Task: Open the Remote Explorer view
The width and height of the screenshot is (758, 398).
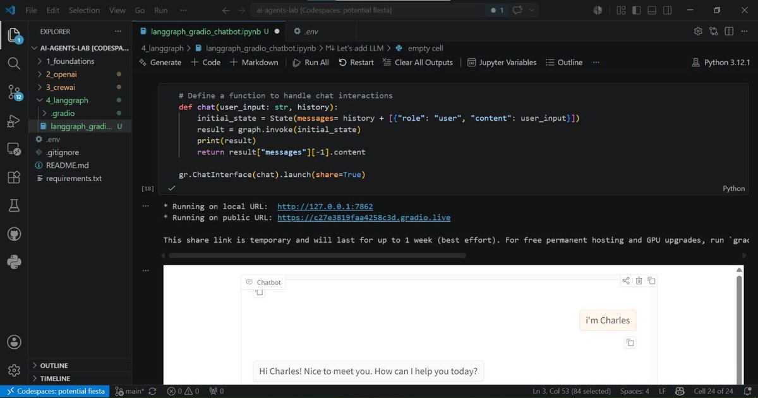Action: [14, 150]
